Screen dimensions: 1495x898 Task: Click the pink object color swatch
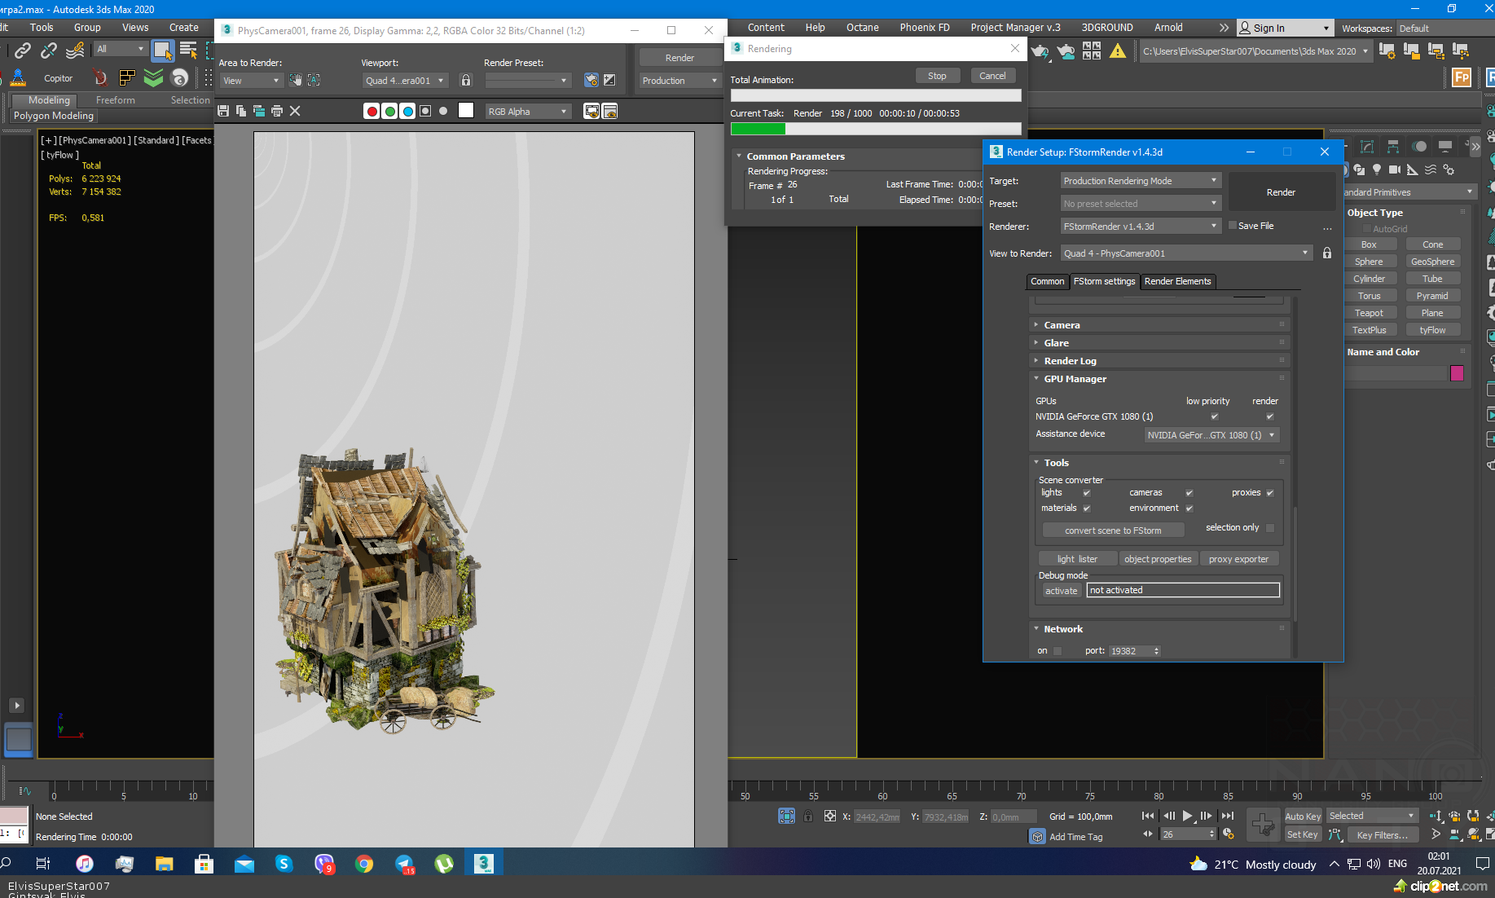pos(1457,373)
